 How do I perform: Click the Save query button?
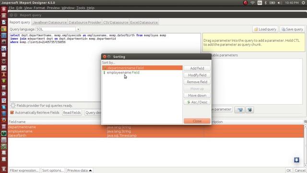tap(292, 29)
